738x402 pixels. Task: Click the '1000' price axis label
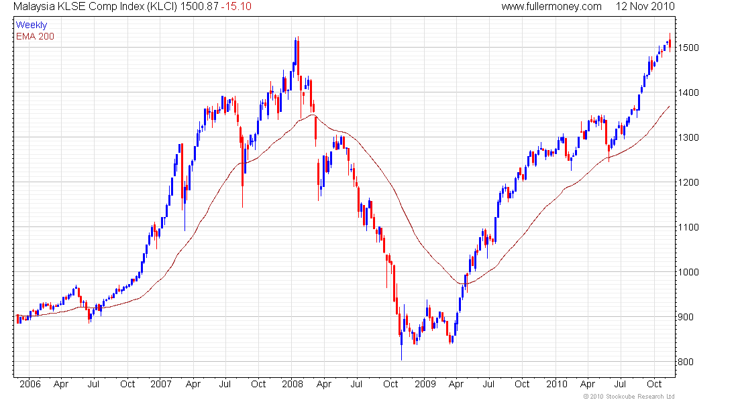tap(688, 272)
